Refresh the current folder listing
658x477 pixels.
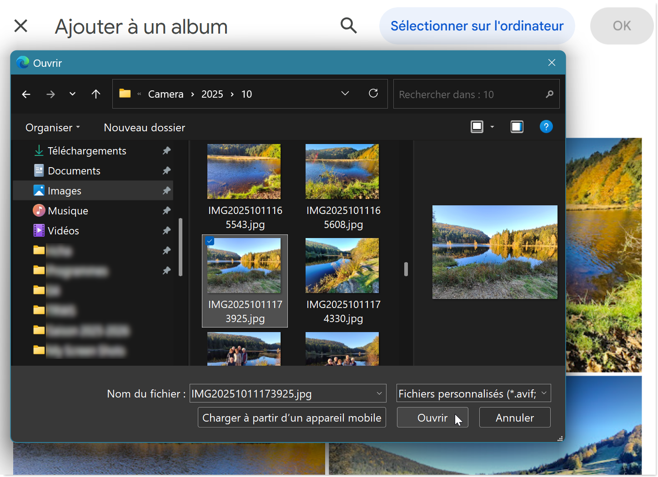coord(373,94)
